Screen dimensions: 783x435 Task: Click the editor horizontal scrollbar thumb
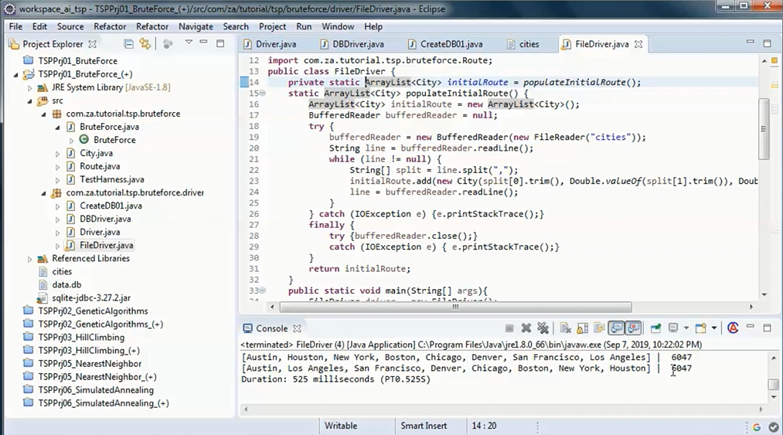coord(455,307)
